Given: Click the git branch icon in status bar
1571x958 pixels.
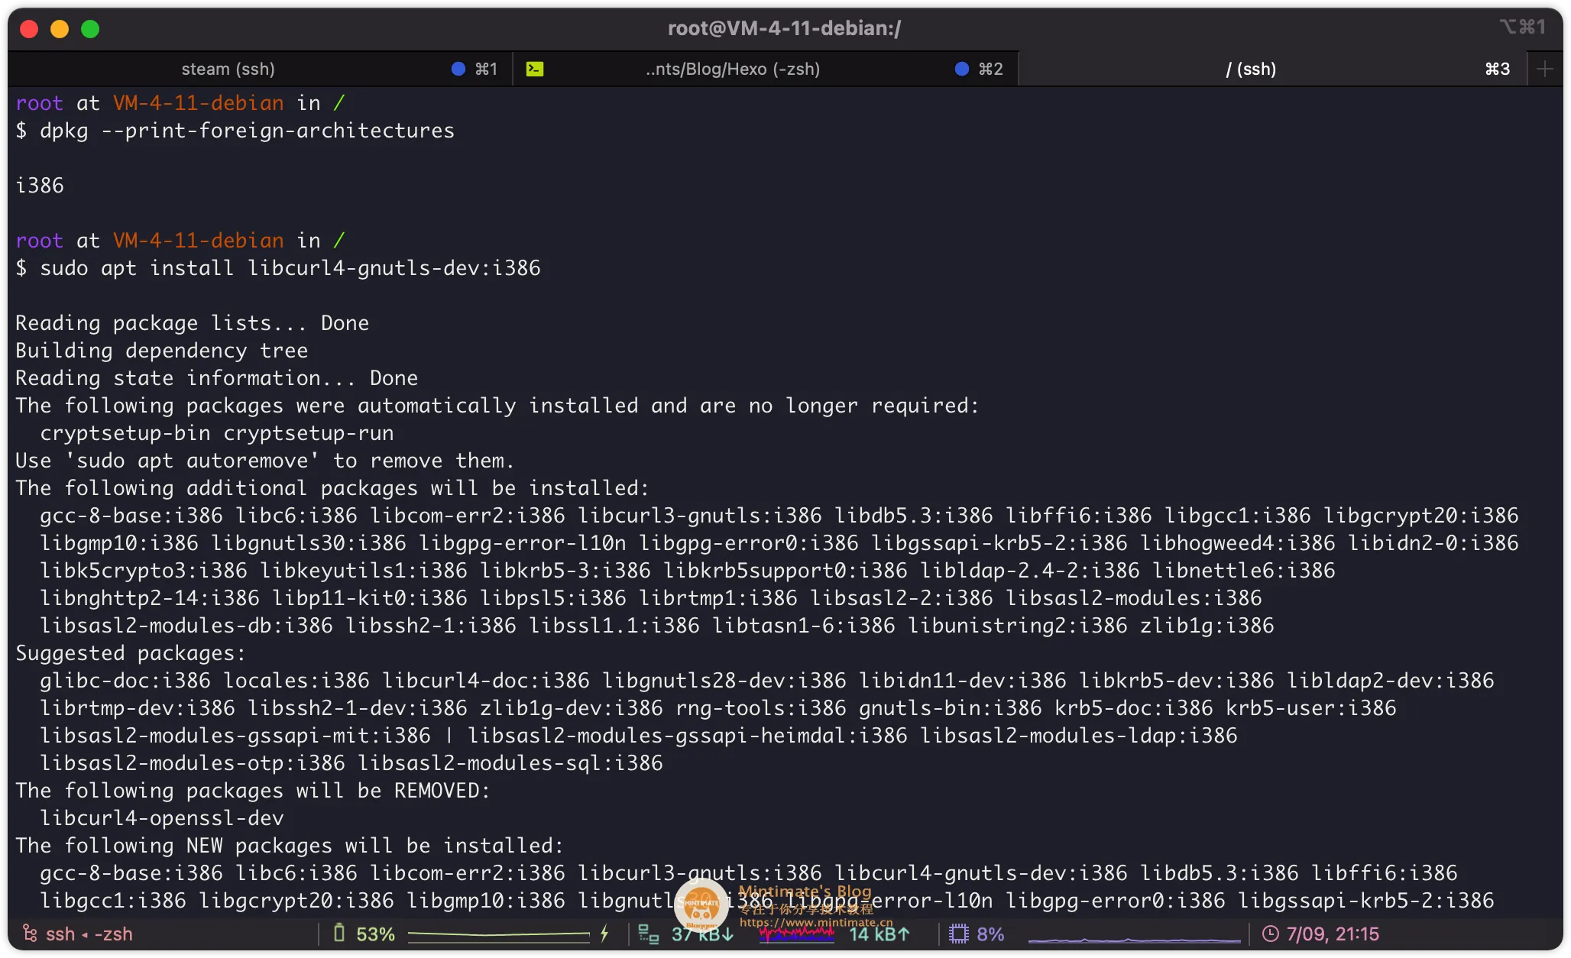Looking at the screenshot, I should 30,933.
